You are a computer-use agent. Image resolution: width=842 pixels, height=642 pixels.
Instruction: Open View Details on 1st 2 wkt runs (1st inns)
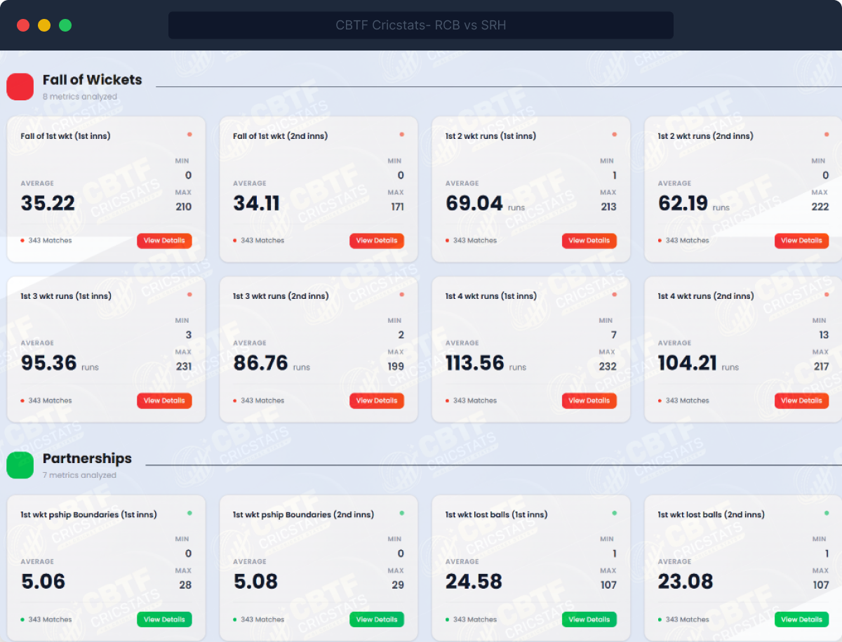click(x=589, y=241)
